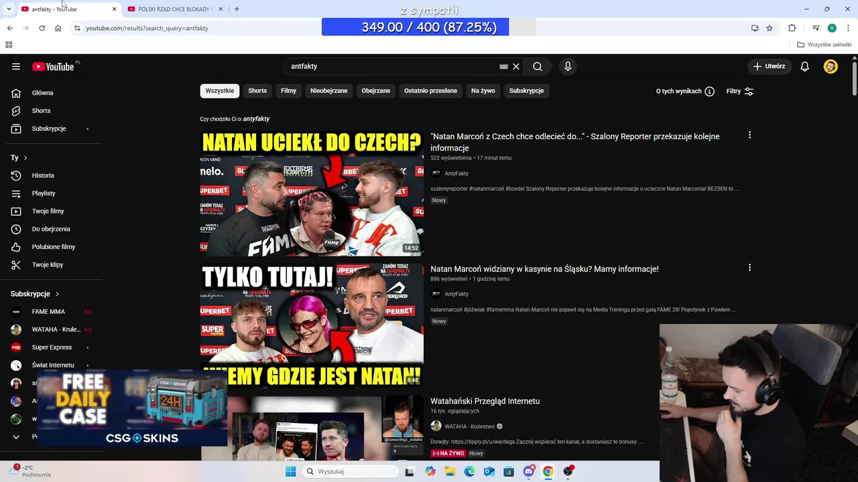Open Natan Marcoń z Czech video title
The height and width of the screenshot is (482, 858).
575,142
